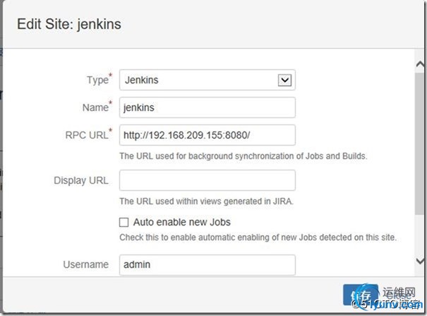
Task: Click the RPC URL synchronization help text
Action: coord(243,156)
